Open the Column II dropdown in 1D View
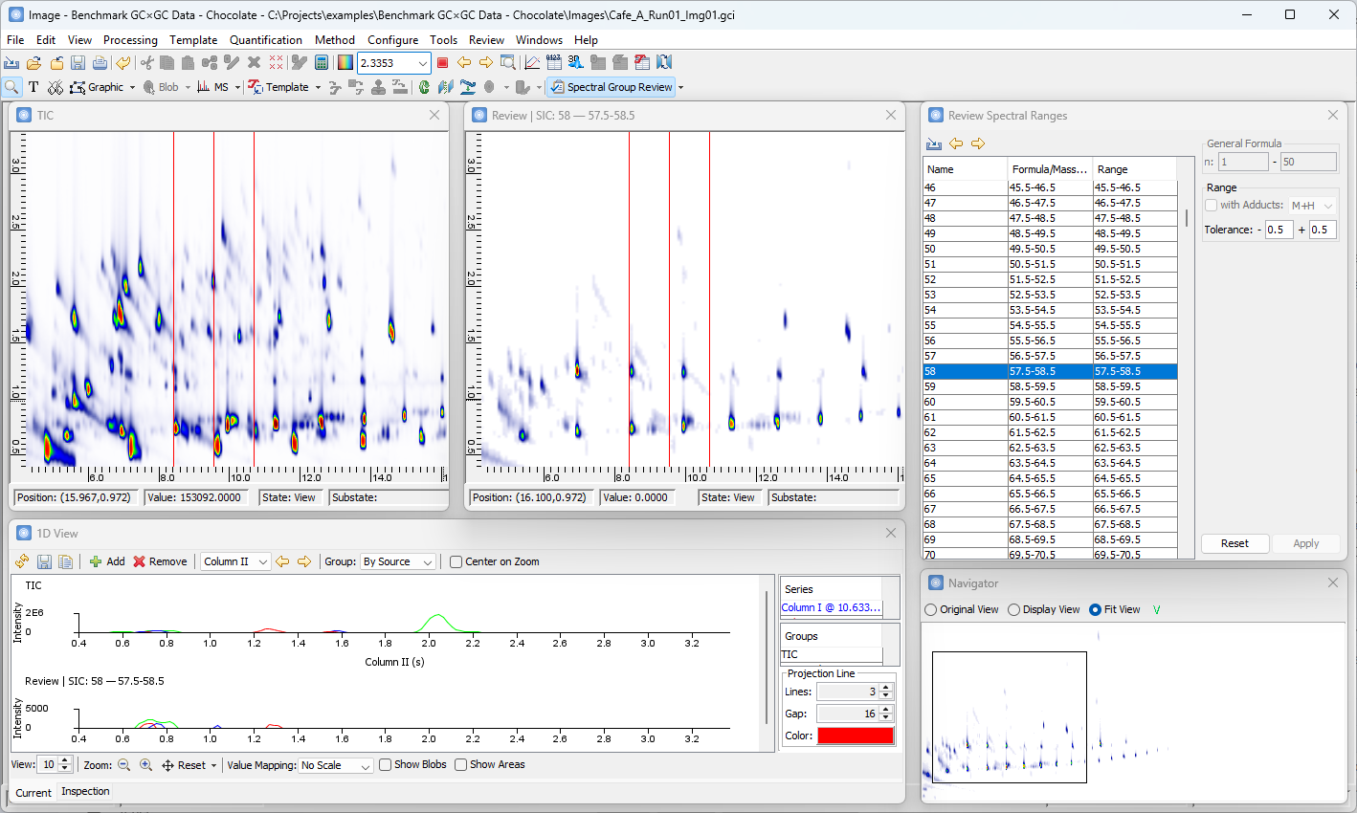This screenshot has height=813, width=1357. 234,561
